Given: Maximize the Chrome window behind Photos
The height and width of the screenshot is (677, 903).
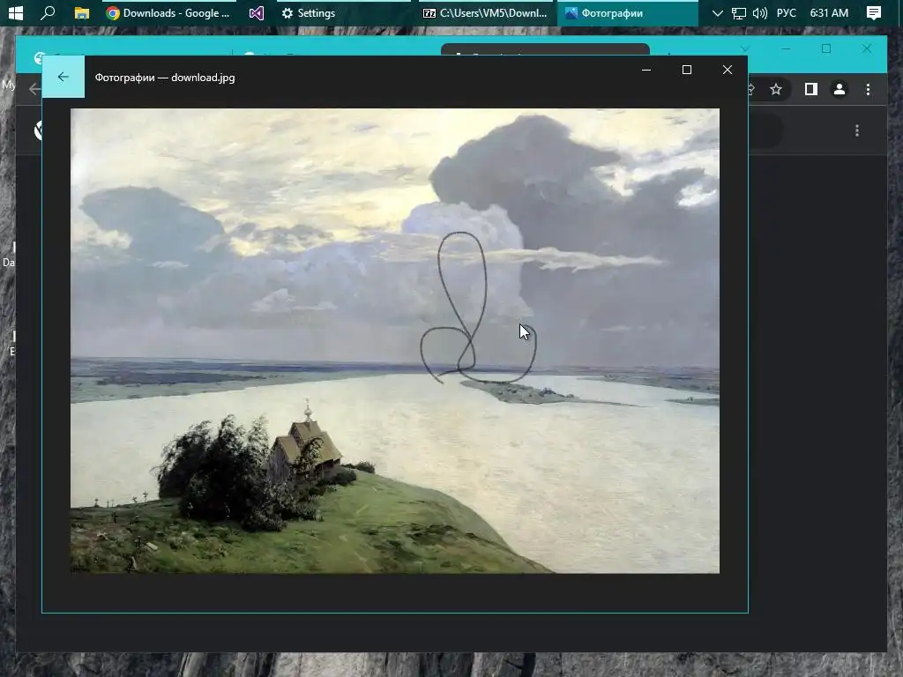Looking at the screenshot, I should pyautogui.click(x=825, y=49).
